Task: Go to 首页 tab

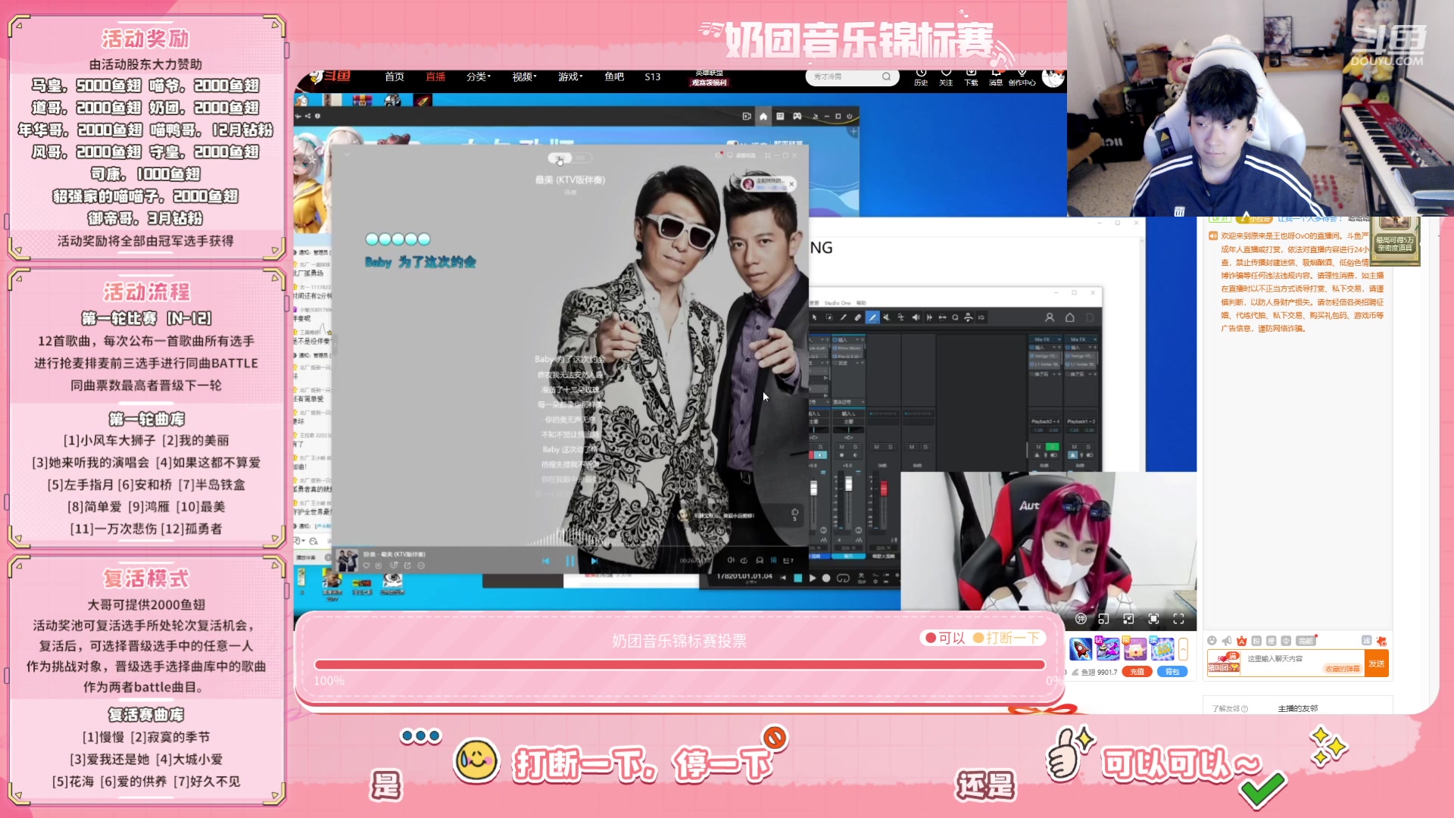Action: (394, 76)
